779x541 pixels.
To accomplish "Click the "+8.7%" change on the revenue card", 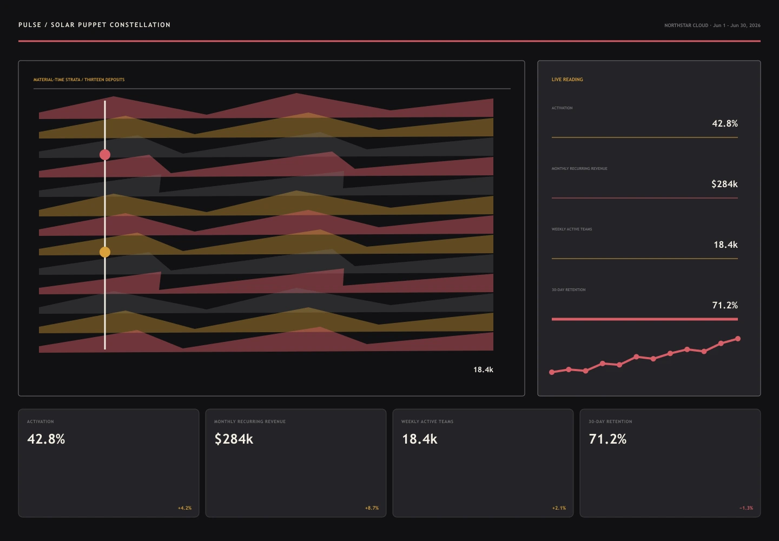I will click(x=372, y=508).
